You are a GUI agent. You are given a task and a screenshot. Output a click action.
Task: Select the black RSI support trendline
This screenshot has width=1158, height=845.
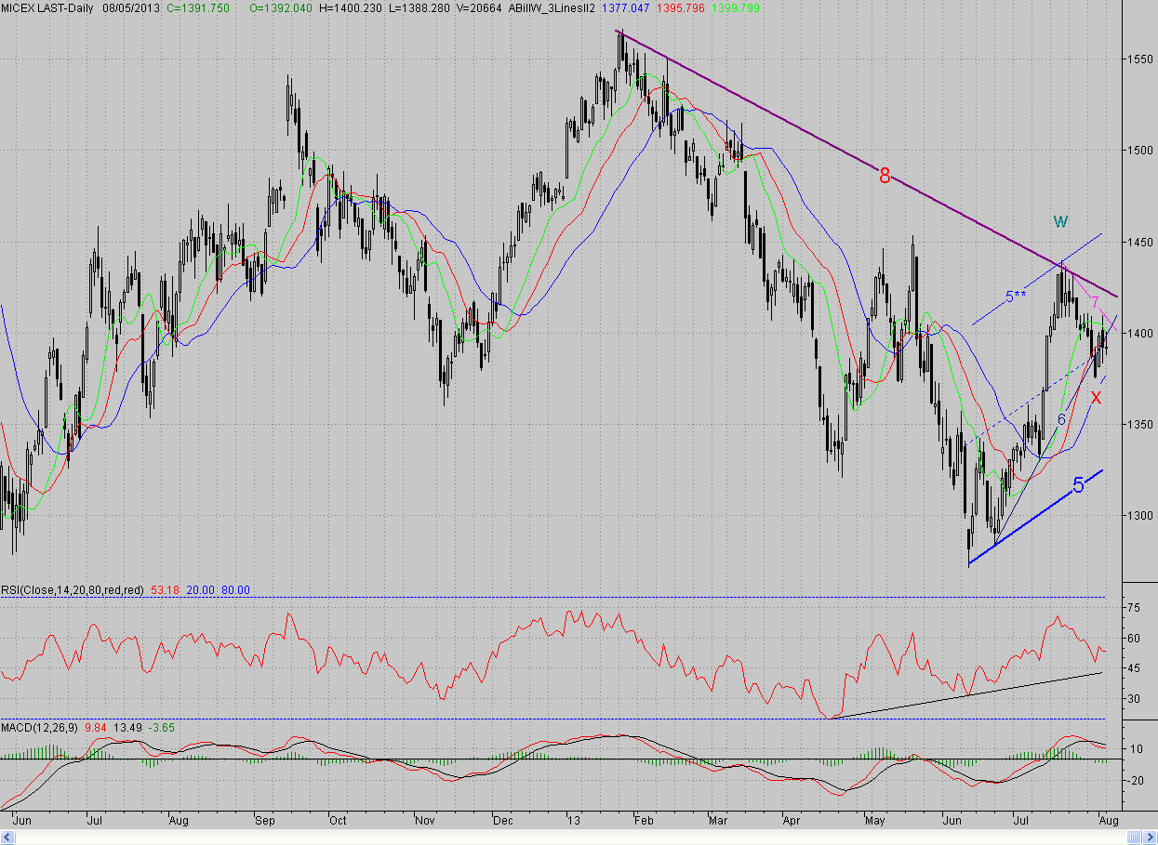click(967, 694)
